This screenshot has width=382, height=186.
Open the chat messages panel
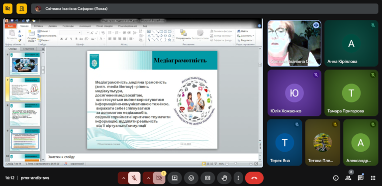(361, 178)
